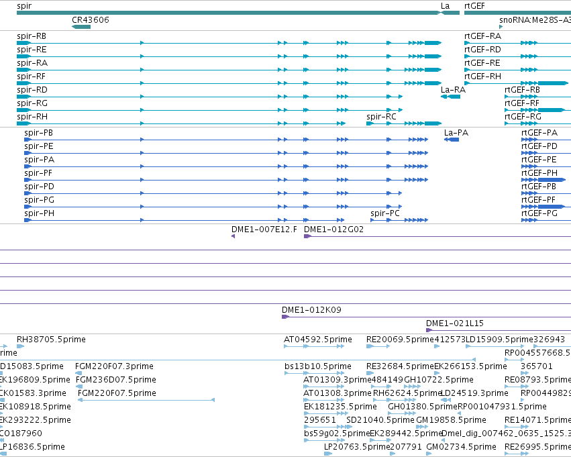Click the rtGEF-RE transcript label
Image resolution: width=571 pixels, height=457 pixels.
click(482, 63)
